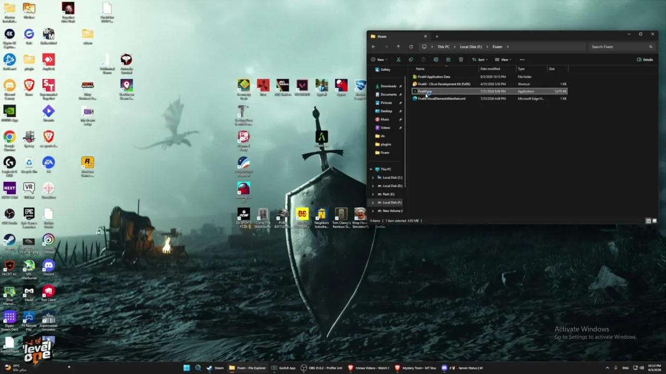Open the OBS taskbar button
The height and width of the screenshot is (374, 666).
322,368
